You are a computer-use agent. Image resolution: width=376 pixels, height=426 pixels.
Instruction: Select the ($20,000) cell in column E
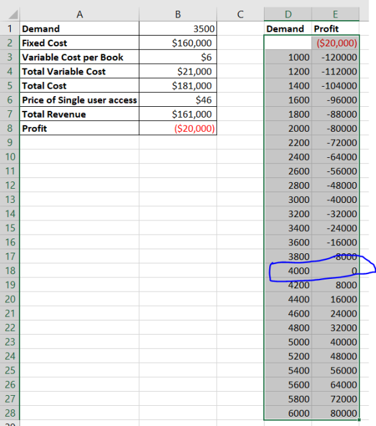336,42
